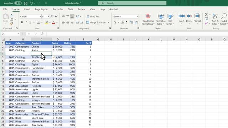Click the Decrease Indent icon
This screenshot has width=228, height=128.
[77, 22]
